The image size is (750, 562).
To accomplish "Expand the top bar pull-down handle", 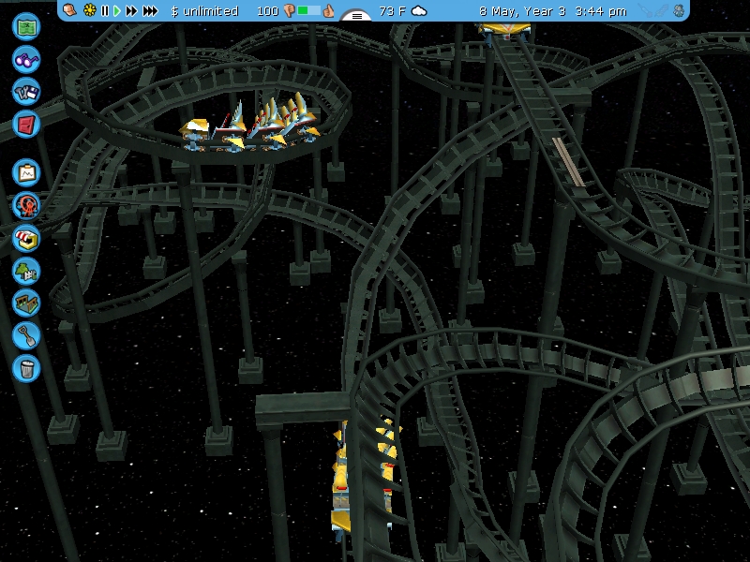I will click(x=357, y=16).
